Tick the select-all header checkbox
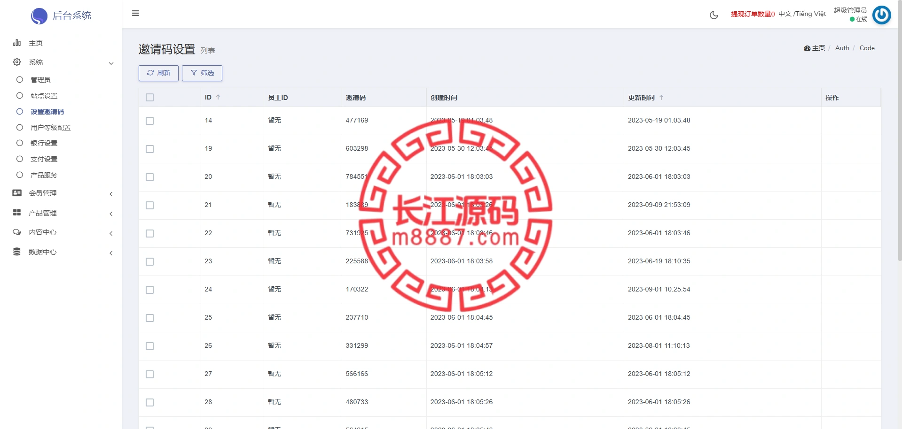 pyautogui.click(x=150, y=98)
